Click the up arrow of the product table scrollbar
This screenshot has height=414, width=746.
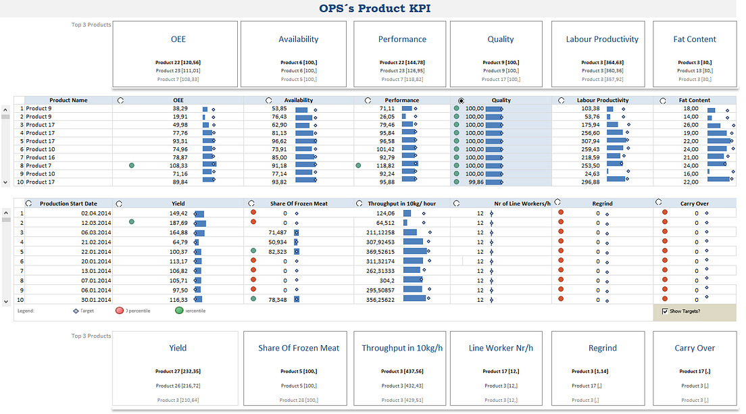(x=5, y=110)
